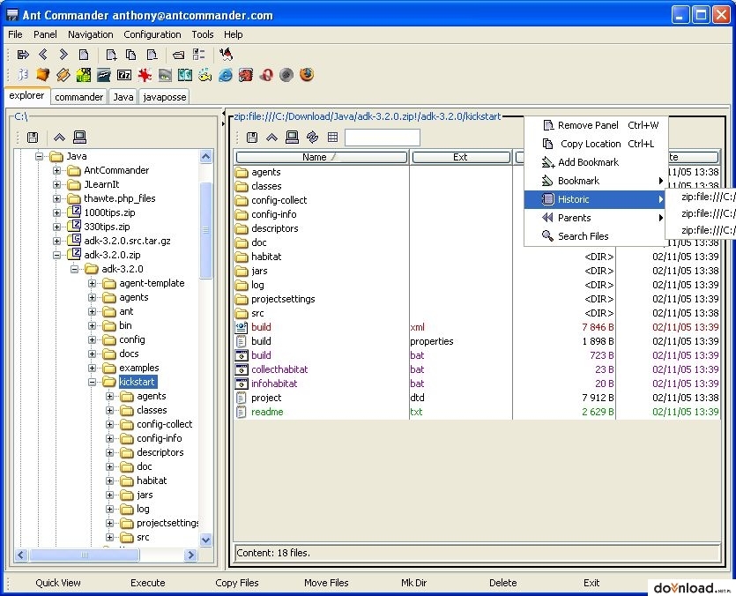Screen dimensions: 736x596
Task: Launch the Opera browser shortcut icon
Action: click(x=266, y=75)
